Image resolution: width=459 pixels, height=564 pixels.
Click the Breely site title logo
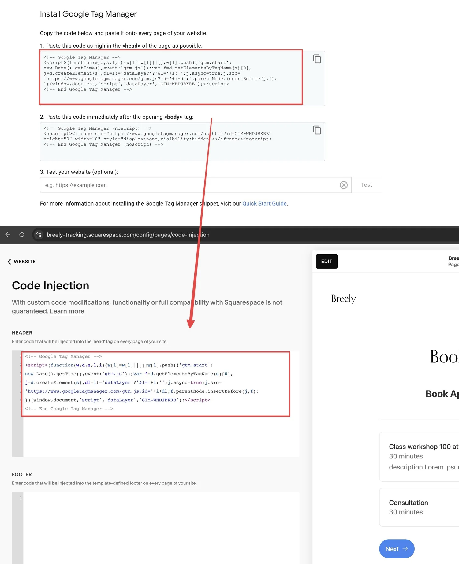pos(343,298)
